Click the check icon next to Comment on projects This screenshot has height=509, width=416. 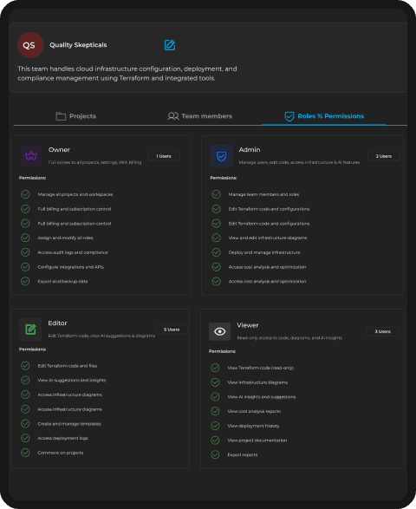25,453
